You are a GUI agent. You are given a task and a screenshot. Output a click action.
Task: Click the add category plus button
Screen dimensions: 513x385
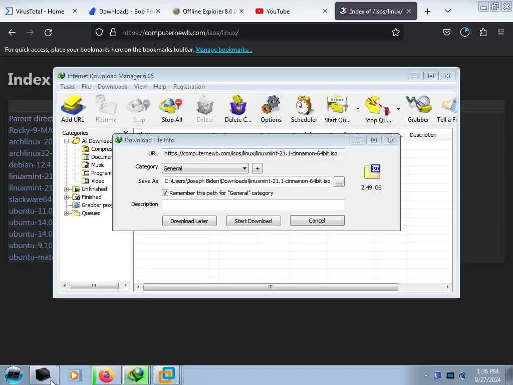(258, 168)
